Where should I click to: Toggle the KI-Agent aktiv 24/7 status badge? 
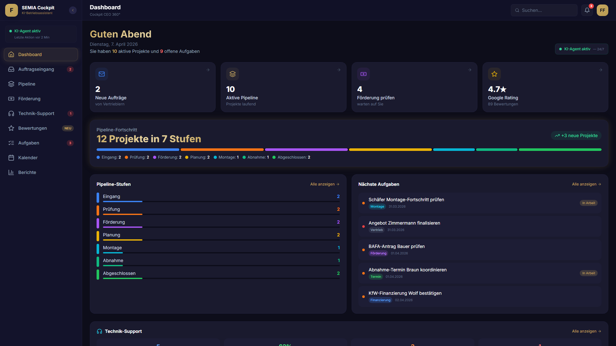[x=581, y=49]
